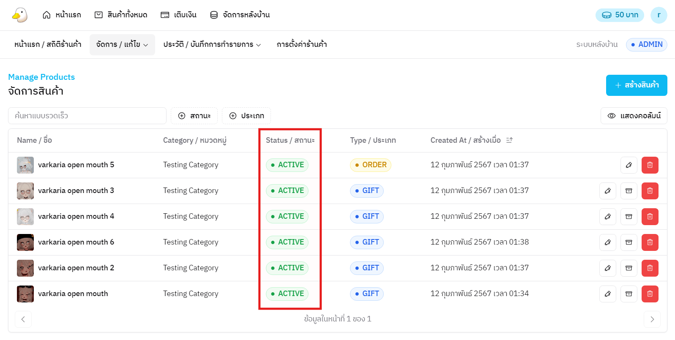The width and height of the screenshot is (675, 340).
Task: Expand ประวัติ / บันทึกการทำรายการ menu
Action: coord(212,45)
